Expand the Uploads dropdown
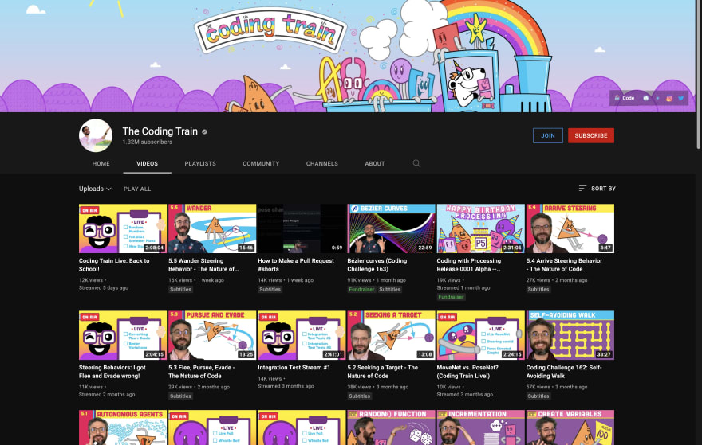Screen dimensions: 702x445 point(95,189)
